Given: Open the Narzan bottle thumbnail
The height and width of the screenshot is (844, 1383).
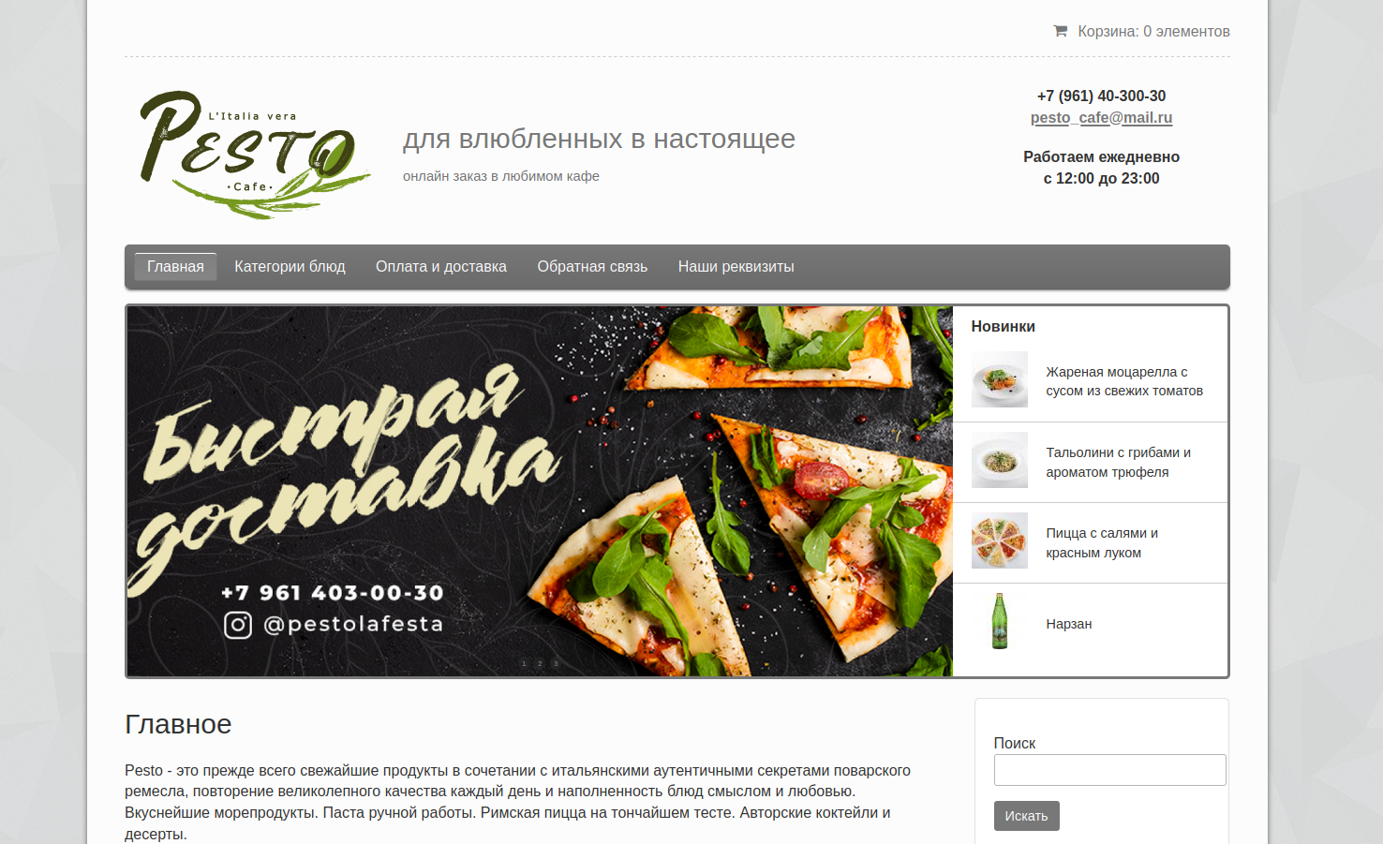Looking at the screenshot, I should coord(999,621).
